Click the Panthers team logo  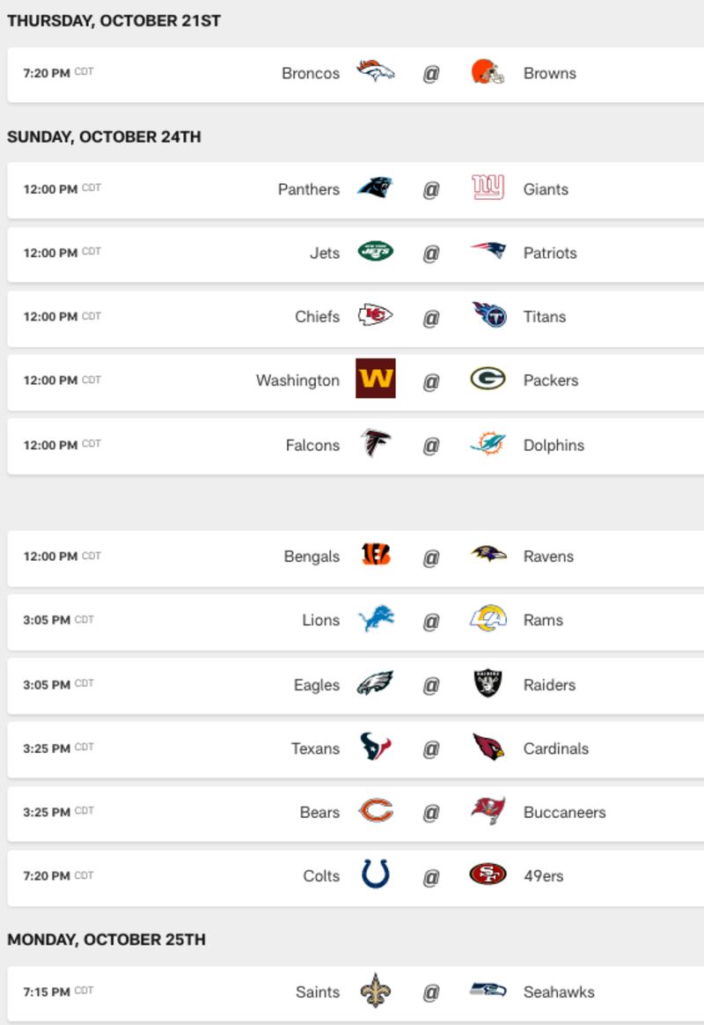tap(376, 188)
